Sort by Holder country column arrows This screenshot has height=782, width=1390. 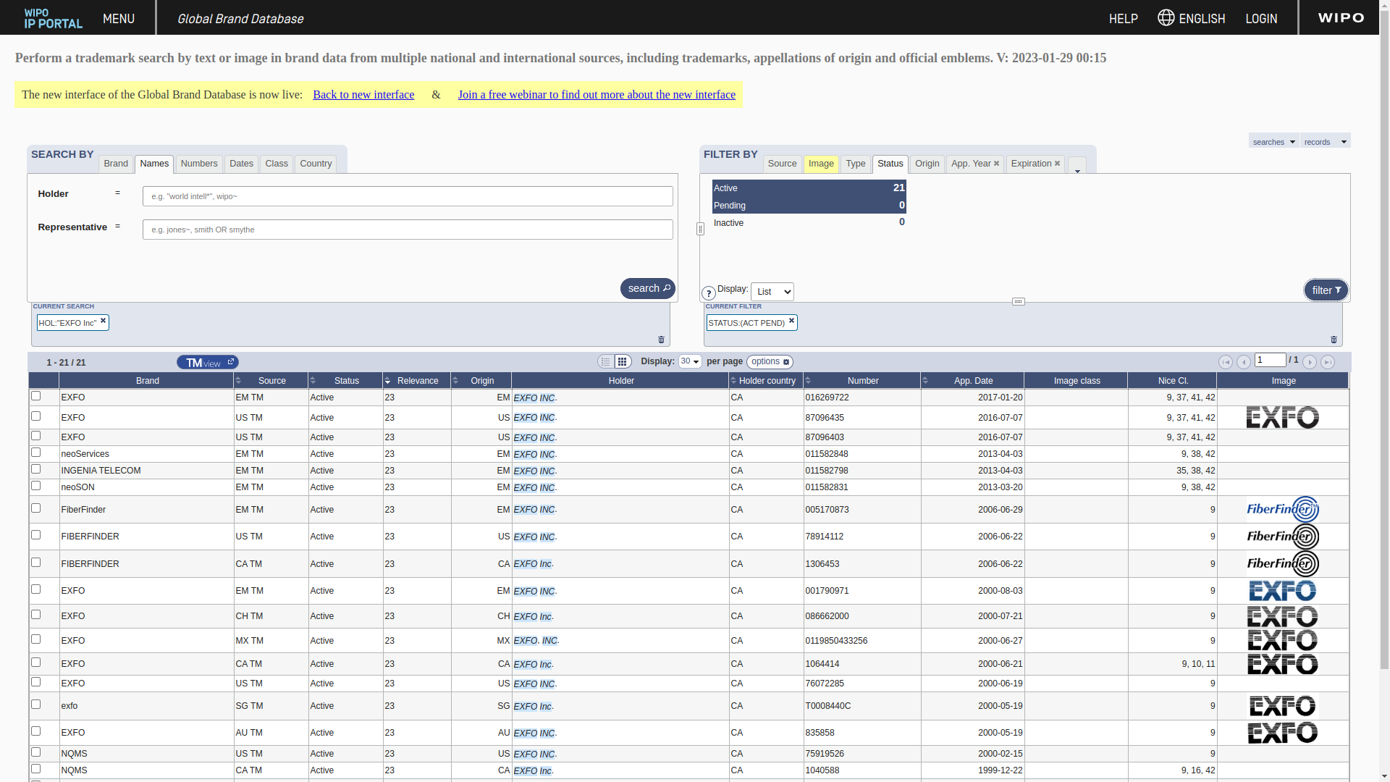pyautogui.click(x=733, y=381)
